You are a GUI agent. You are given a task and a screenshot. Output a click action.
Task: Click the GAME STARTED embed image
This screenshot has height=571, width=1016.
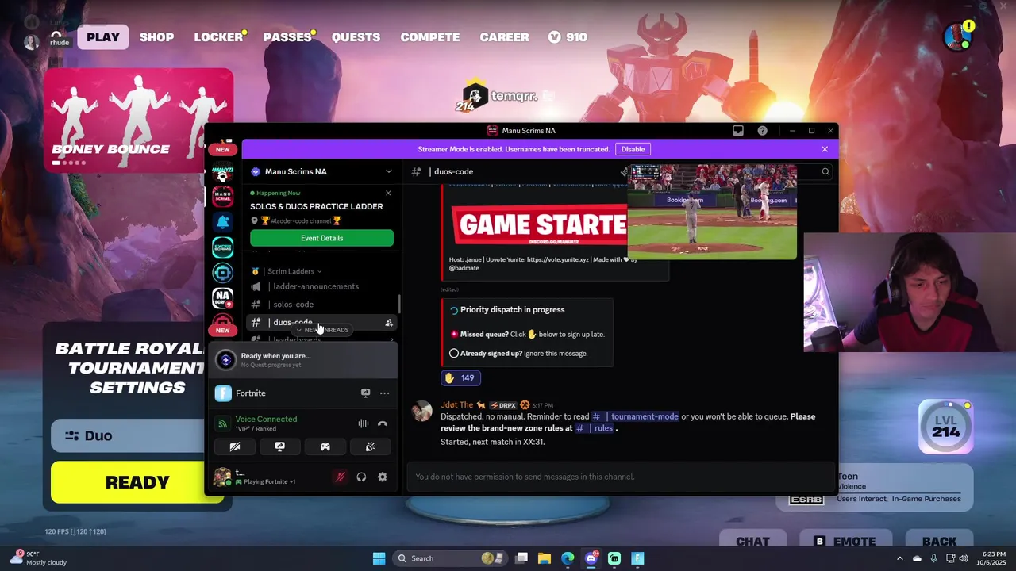(539, 225)
